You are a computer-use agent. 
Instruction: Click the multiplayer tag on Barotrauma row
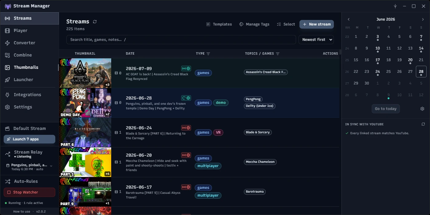click(x=208, y=195)
